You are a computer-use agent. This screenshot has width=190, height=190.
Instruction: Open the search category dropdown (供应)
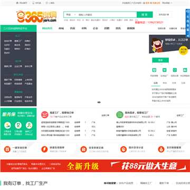point(71,15)
